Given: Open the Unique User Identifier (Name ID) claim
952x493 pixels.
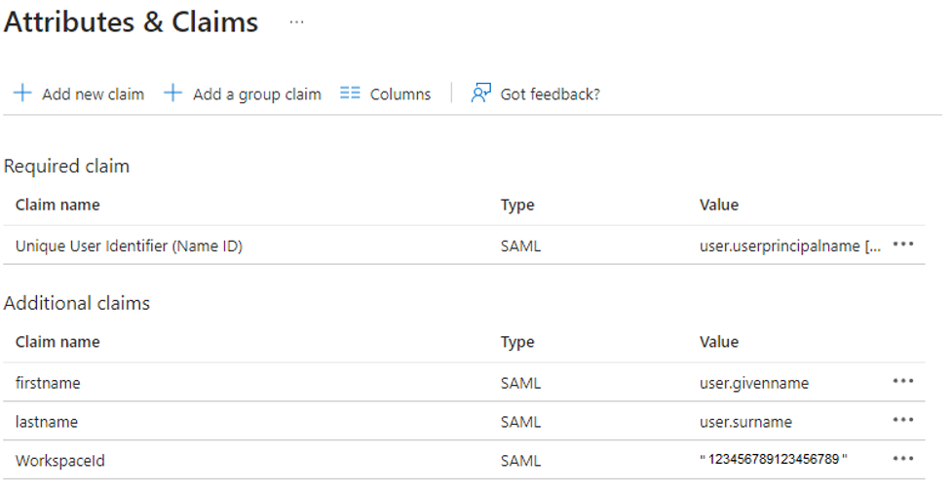Looking at the screenshot, I should coord(129,246).
